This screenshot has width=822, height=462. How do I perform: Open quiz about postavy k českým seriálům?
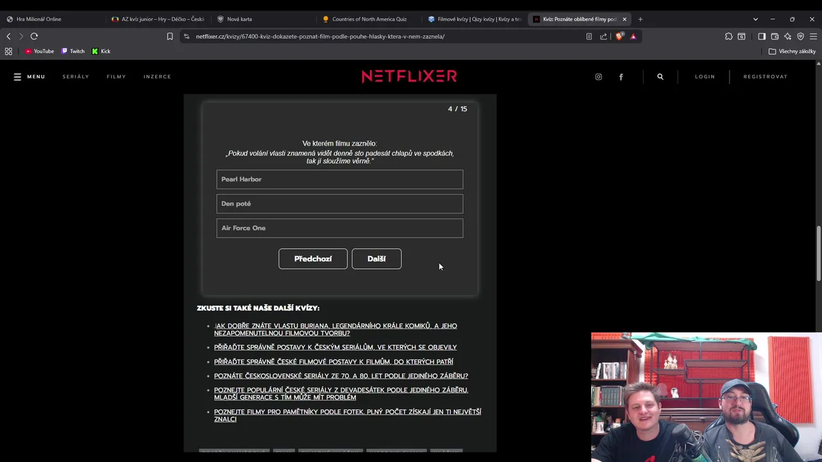[x=335, y=347]
